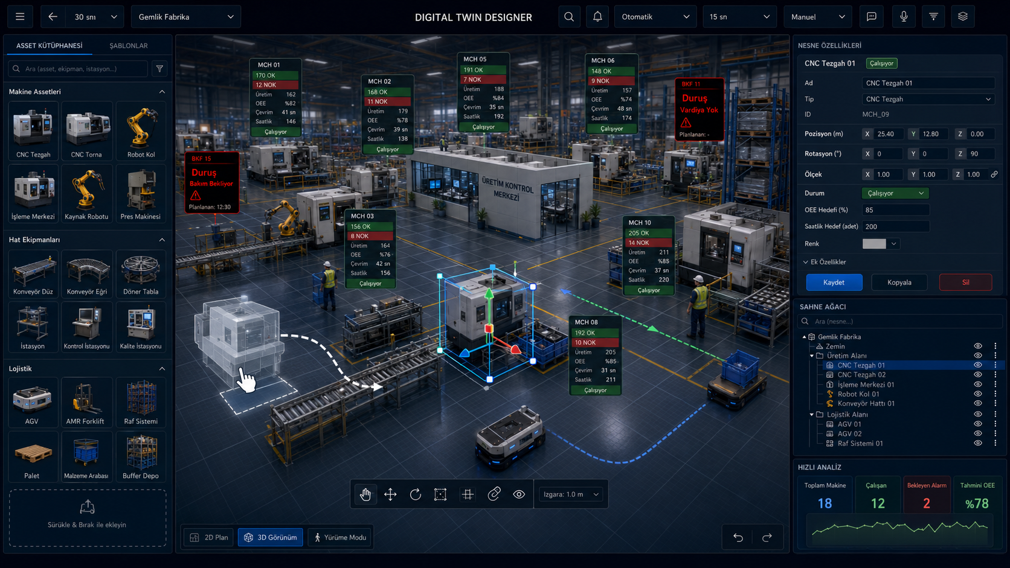Viewport: 1010px width, 568px height.
Task: Click the Kopyala button
Action: (x=899, y=282)
